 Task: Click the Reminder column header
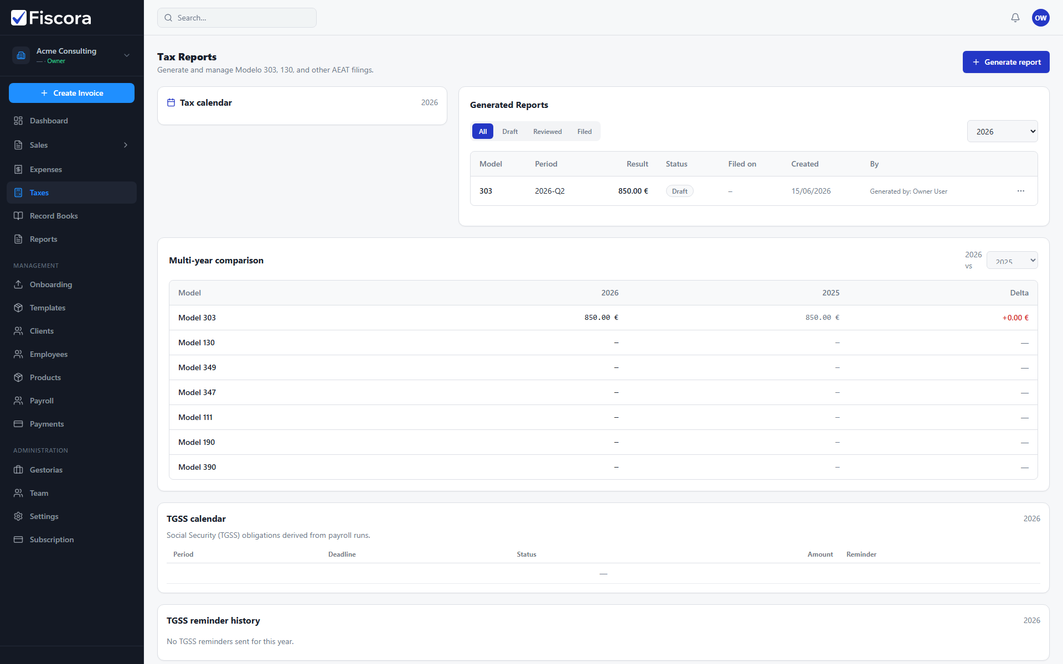pos(861,554)
